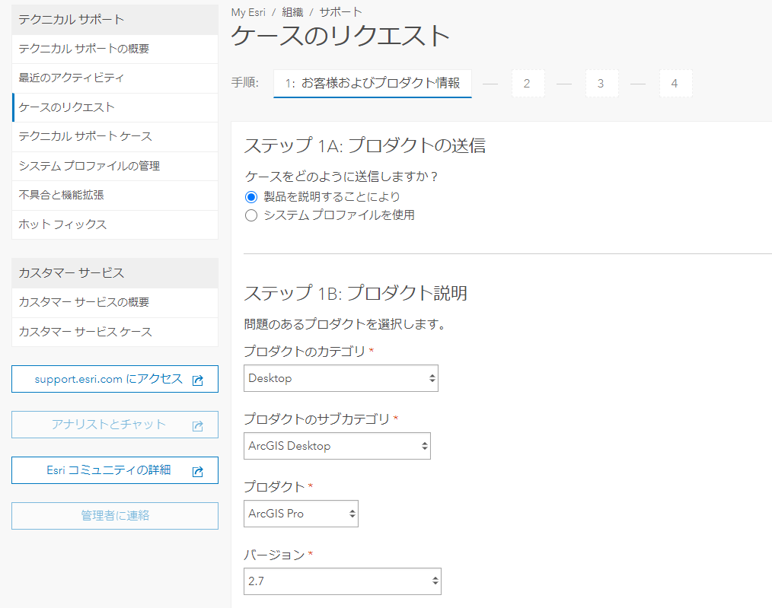Select システム プロファイルを使用 radio option
Viewport: 772px width, 608px height.
251,215
